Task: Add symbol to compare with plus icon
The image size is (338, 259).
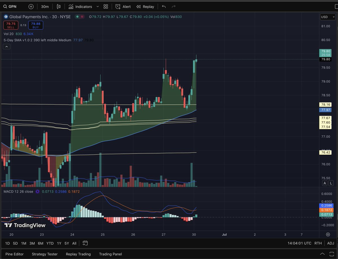Action: coord(31,6)
